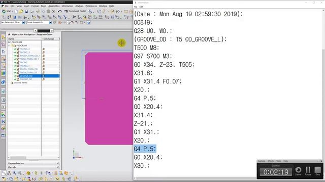The width and height of the screenshot is (325, 182).
Task: Select the FACING_1 operation
Action: [x=24, y=66]
